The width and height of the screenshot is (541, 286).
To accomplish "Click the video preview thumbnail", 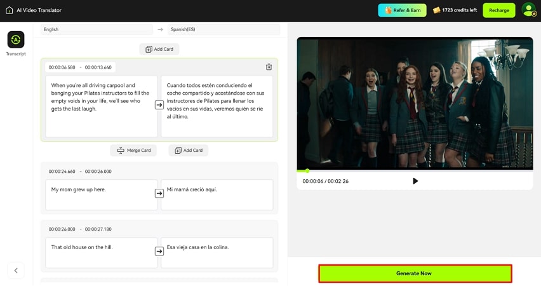I will (415, 103).
